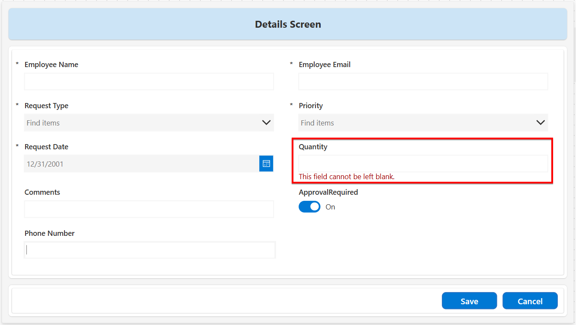Click the Employee Name field label
Viewport: 576px width, 325px height.
click(51, 64)
